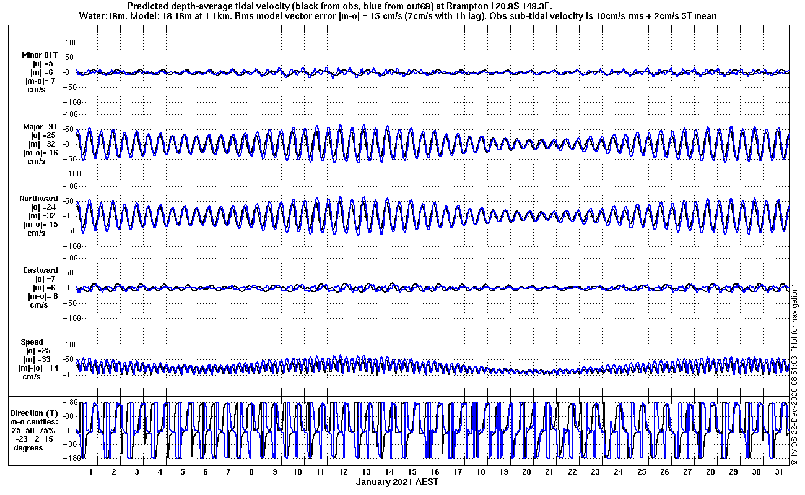Click the '|m-o|= 15' value under Northward

tap(41, 225)
